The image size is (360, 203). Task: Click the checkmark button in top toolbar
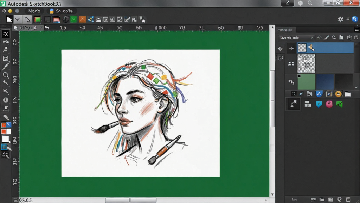pyautogui.click(x=18, y=19)
